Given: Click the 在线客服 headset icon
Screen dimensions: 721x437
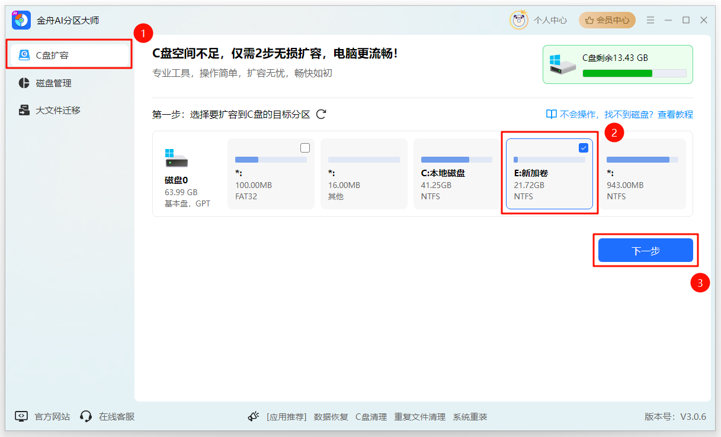Looking at the screenshot, I should [x=86, y=416].
